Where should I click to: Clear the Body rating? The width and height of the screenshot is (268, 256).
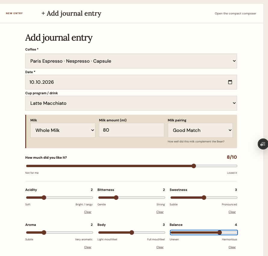coord(160,247)
